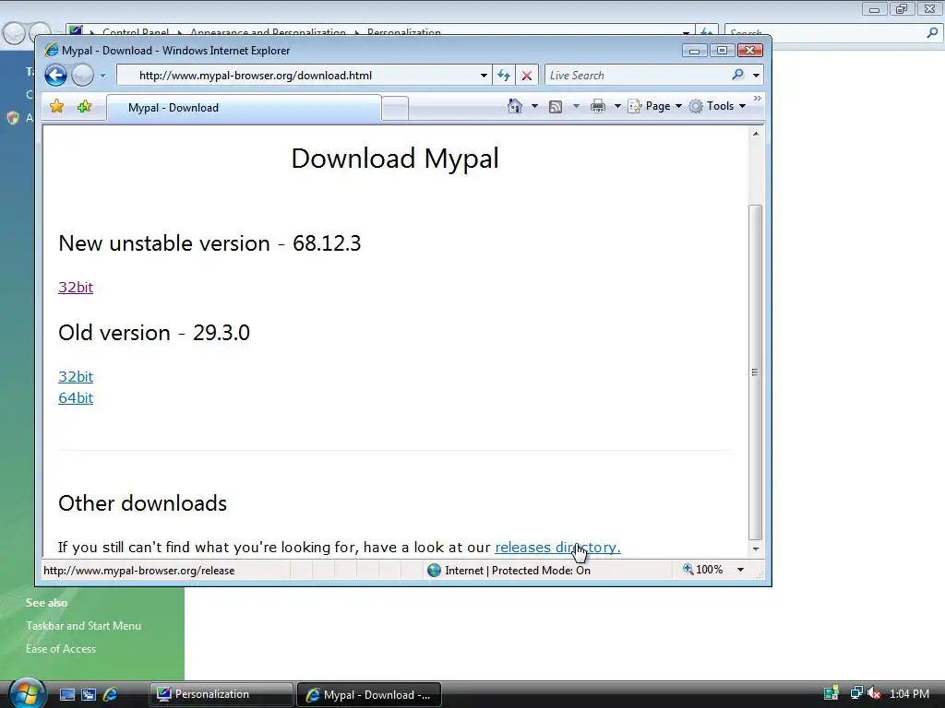Click the 1:04 PM clock
The width and height of the screenshot is (945, 708).
(909, 694)
